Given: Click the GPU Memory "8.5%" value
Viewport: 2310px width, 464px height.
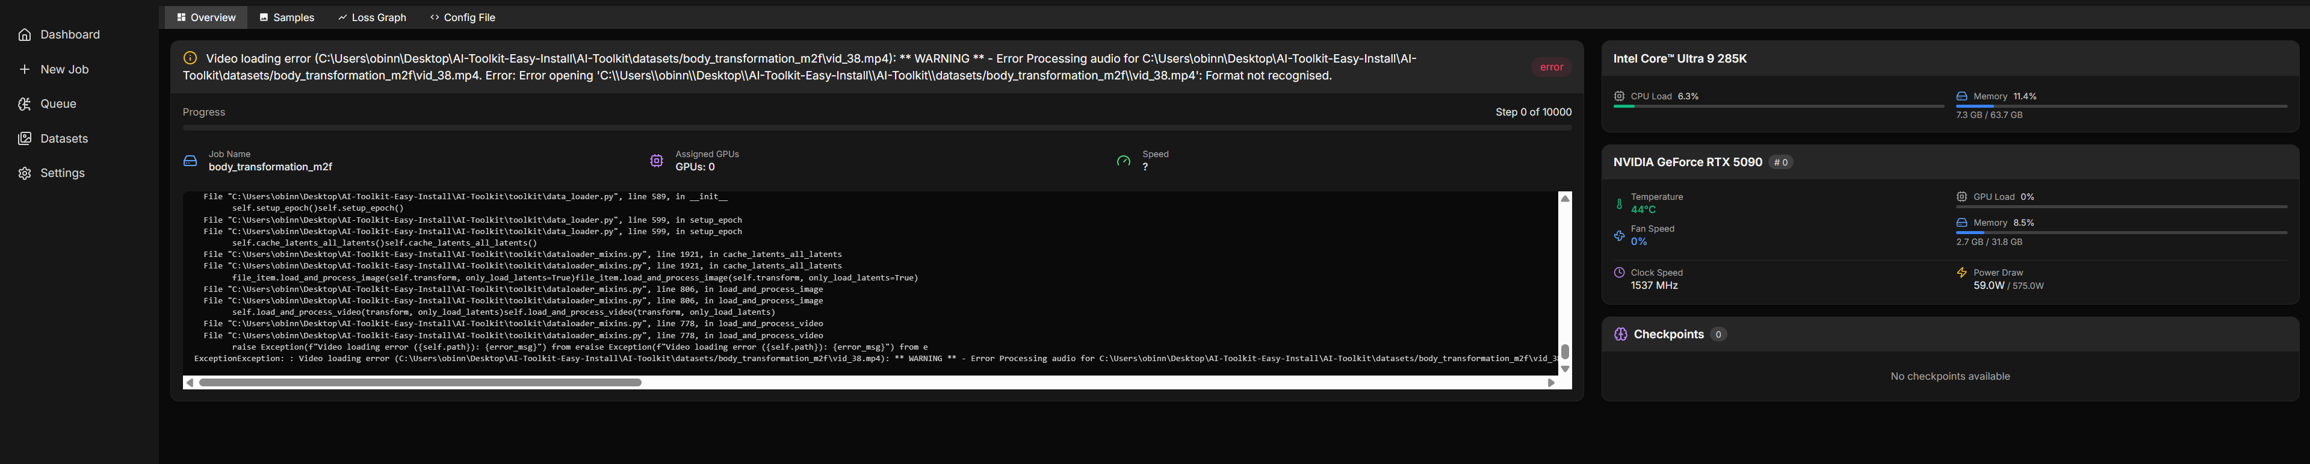Looking at the screenshot, I should (x=2024, y=223).
